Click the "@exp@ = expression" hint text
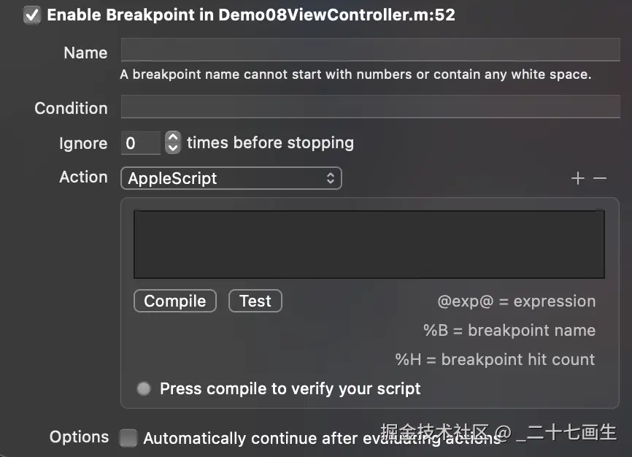 [x=516, y=301]
